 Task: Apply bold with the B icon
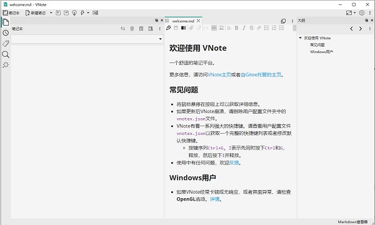pyautogui.click(x=236, y=28)
